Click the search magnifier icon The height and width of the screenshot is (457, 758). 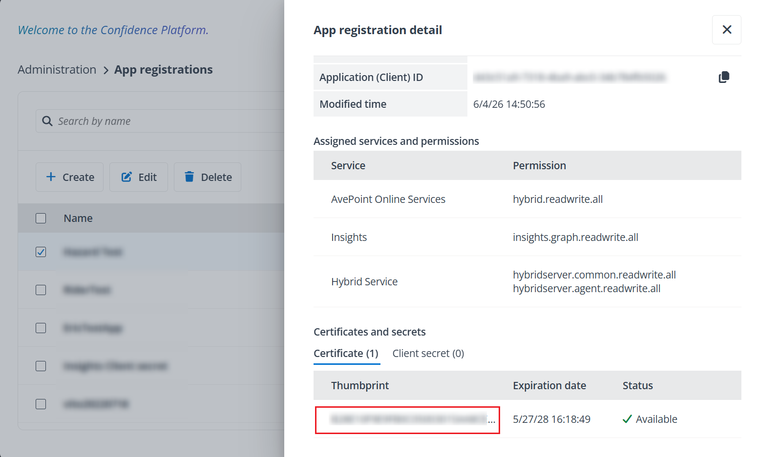point(47,121)
